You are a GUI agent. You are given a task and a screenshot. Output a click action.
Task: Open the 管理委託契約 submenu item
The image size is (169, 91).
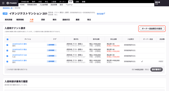pyautogui.click(x=32, y=5)
